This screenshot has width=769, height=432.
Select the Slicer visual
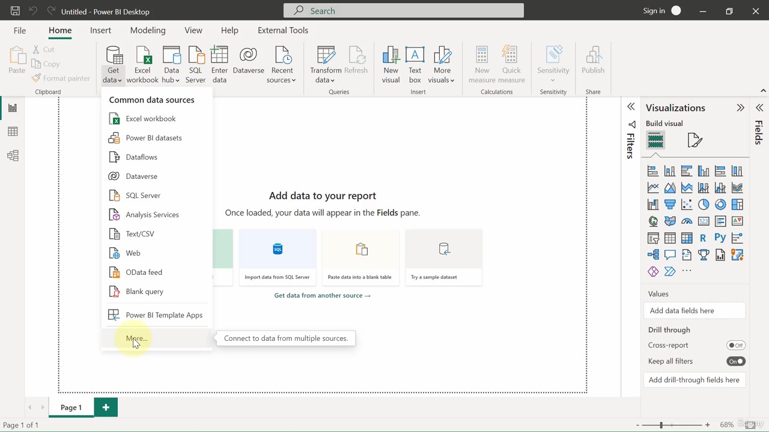pyautogui.click(x=653, y=238)
